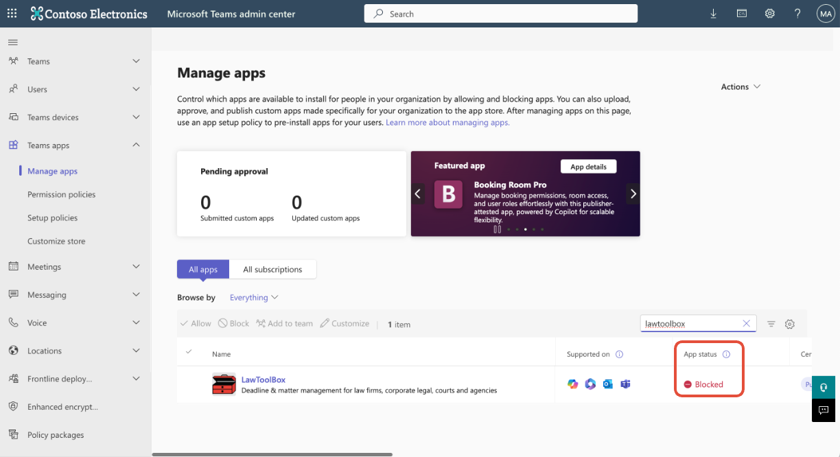
Task: Toggle the select-all checkmark in table header
Action: [x=189, y=353]
